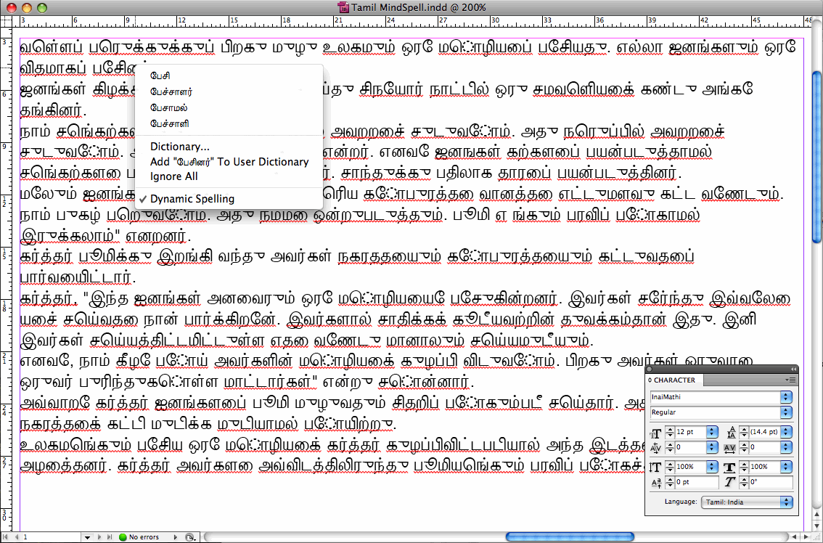Click the vertical scale icon

tap(655, 467)
